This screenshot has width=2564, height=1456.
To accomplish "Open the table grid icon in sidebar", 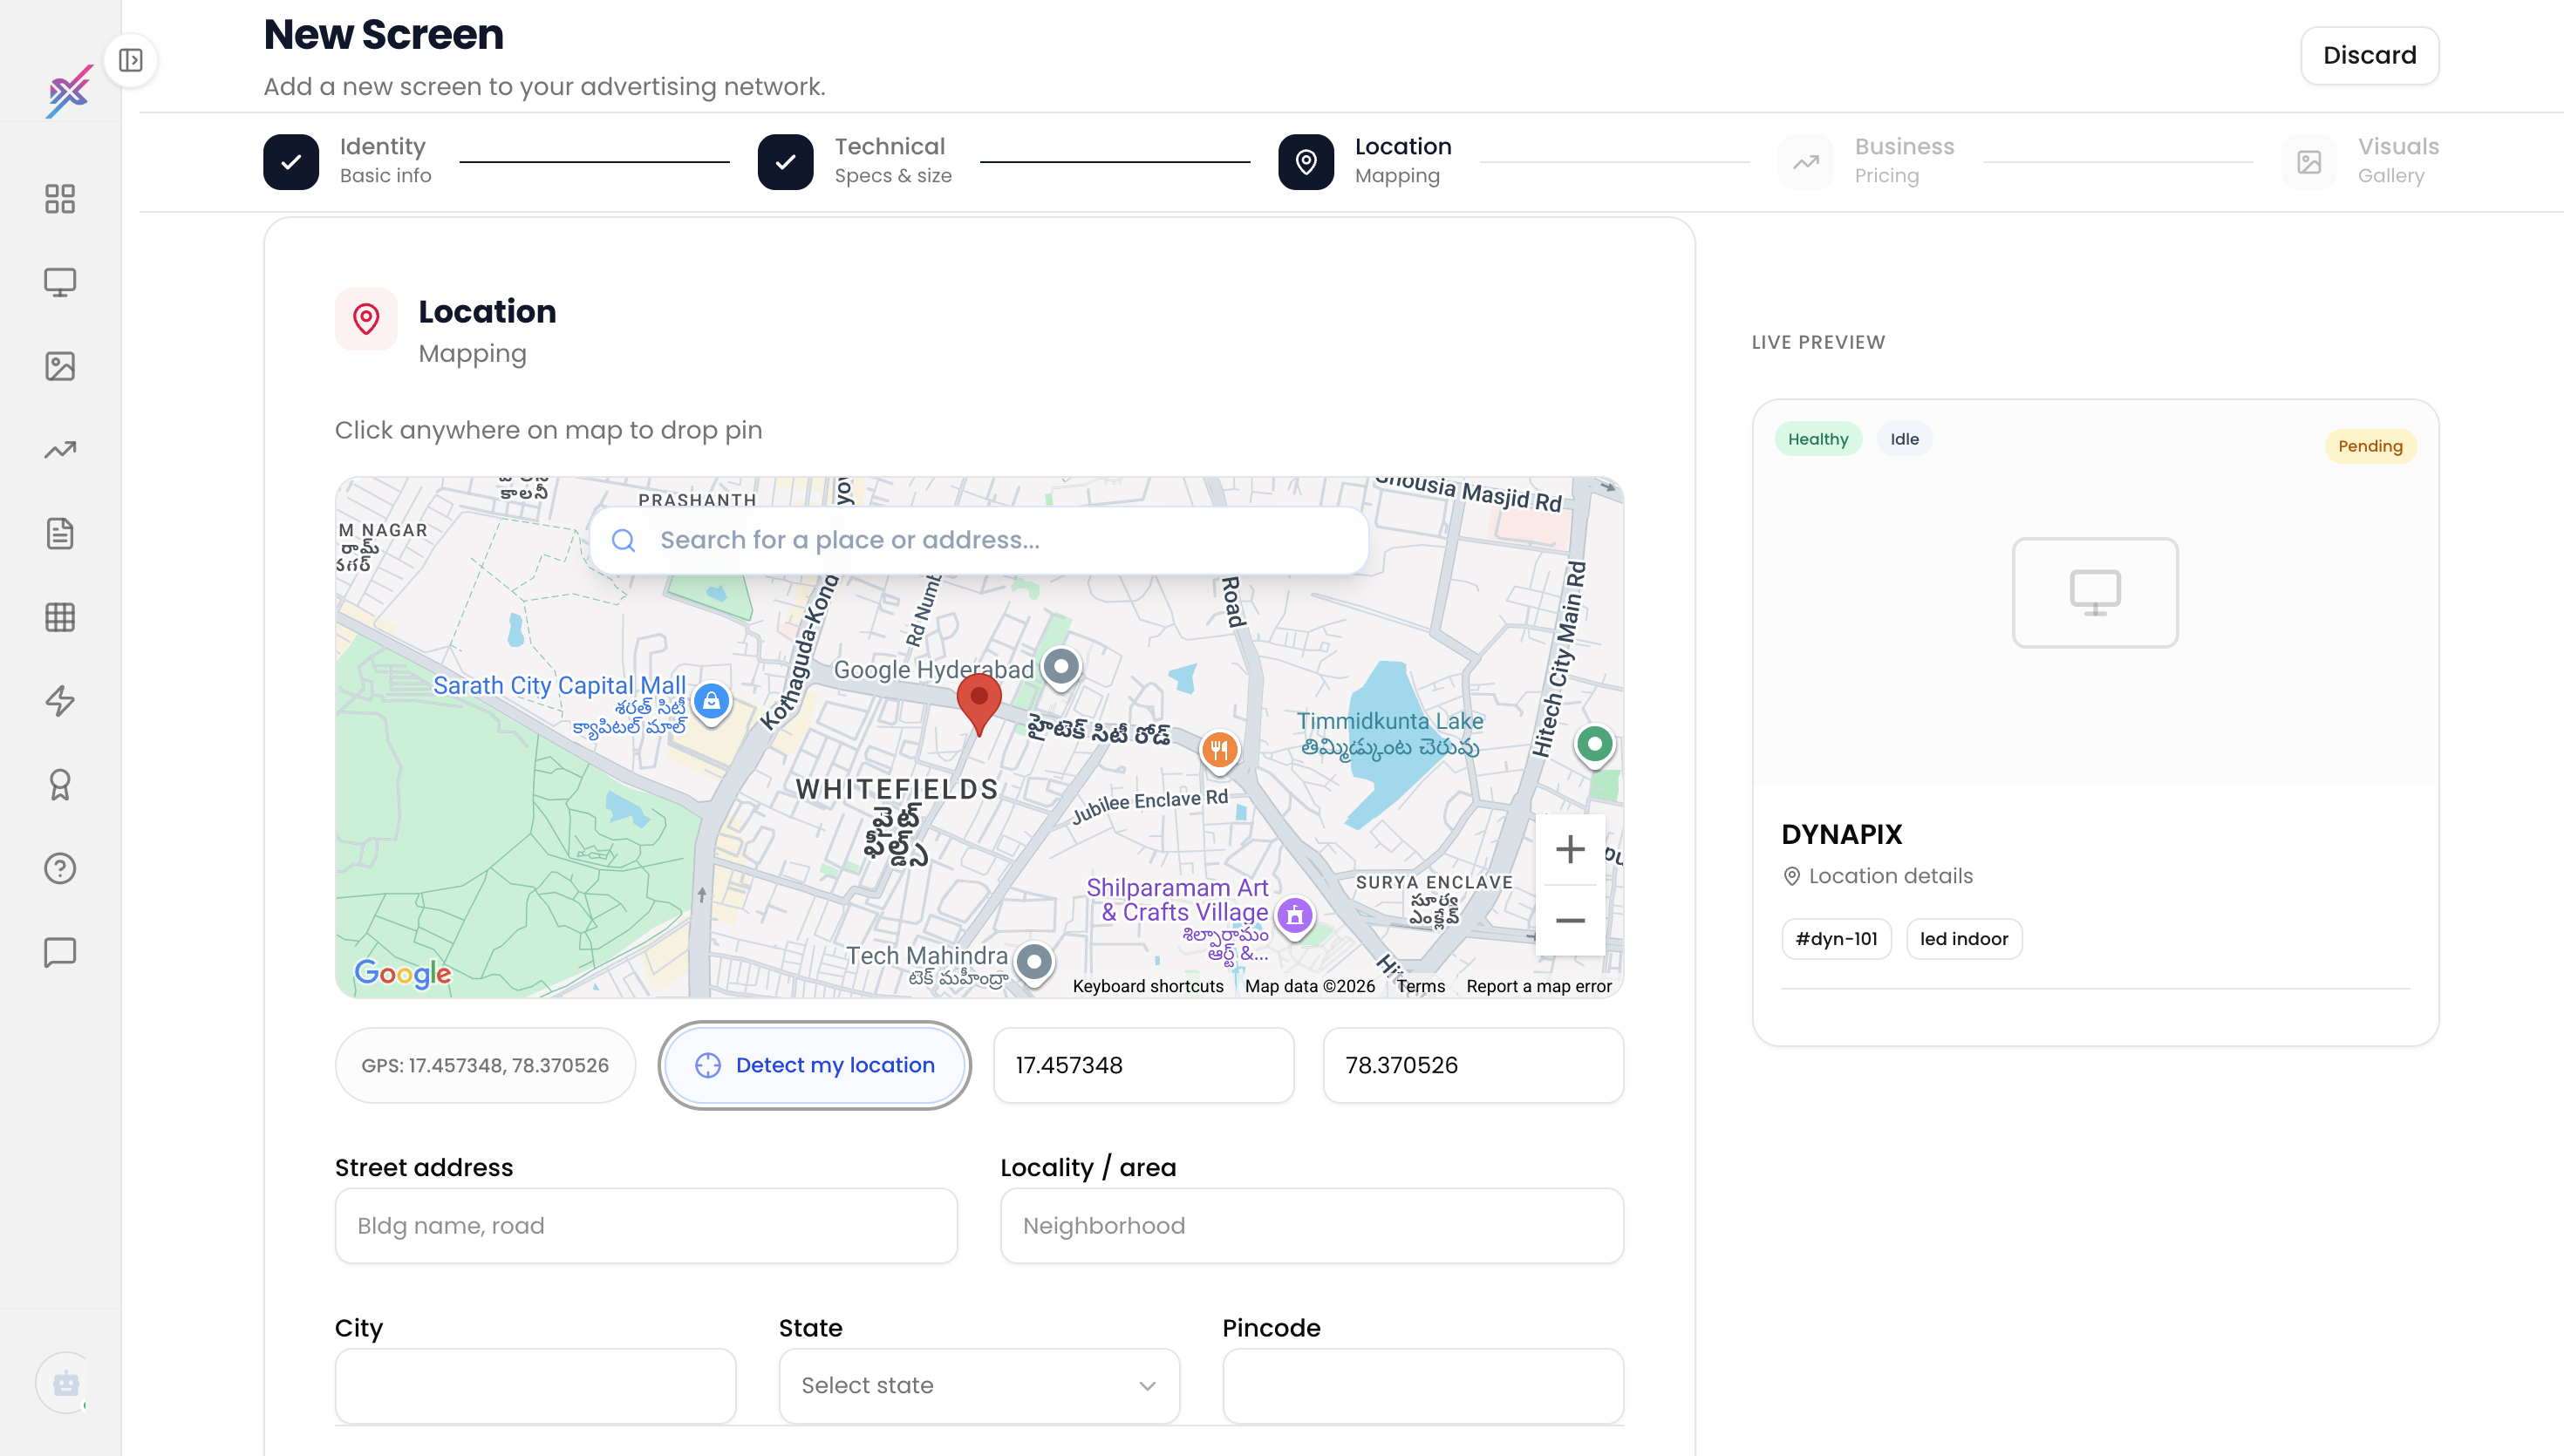I will click(60, 617).
